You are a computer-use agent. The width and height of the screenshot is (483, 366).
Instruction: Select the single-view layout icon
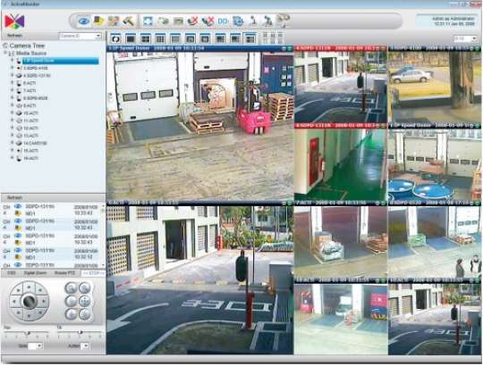(x=131, y=38)
